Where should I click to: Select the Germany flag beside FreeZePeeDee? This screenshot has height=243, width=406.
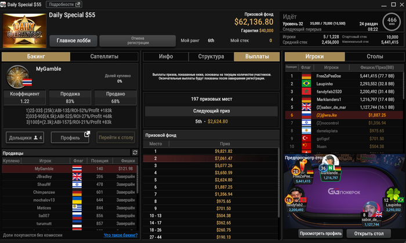pyautogui.click(x=306, y=76)
